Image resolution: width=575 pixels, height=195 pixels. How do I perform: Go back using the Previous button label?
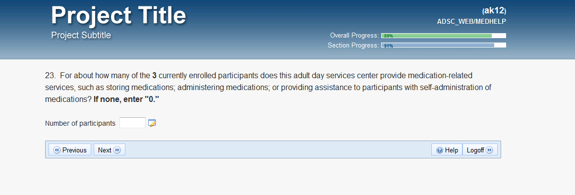[74, 150]
